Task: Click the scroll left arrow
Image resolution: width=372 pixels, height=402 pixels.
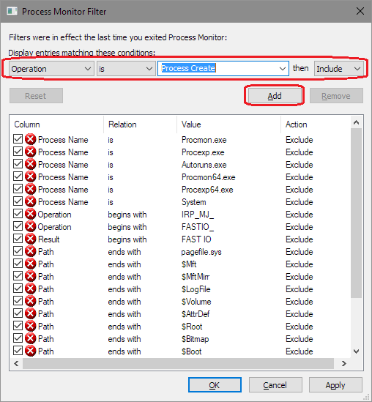Action: tap(16, 363)
